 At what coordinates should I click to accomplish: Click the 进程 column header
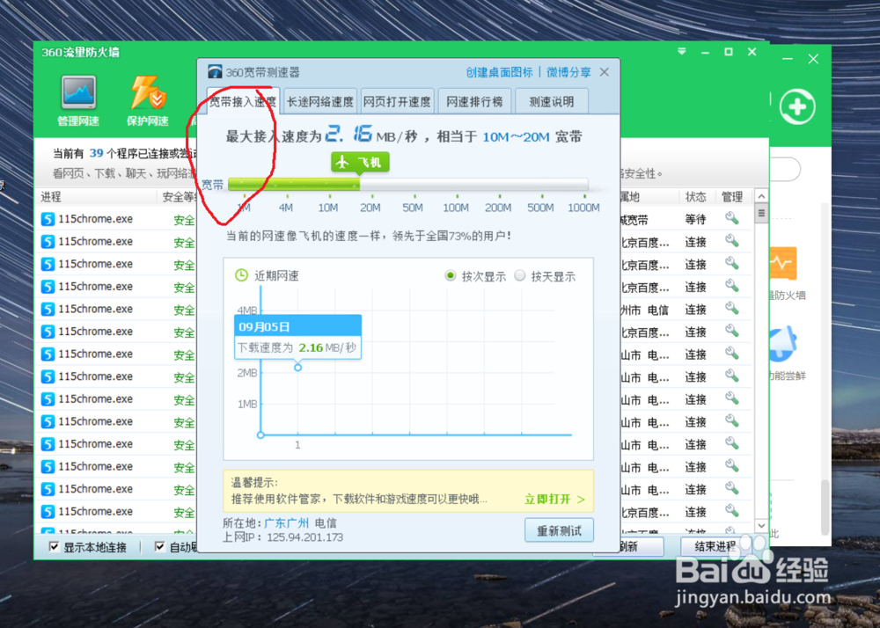(x=51, y=197)
